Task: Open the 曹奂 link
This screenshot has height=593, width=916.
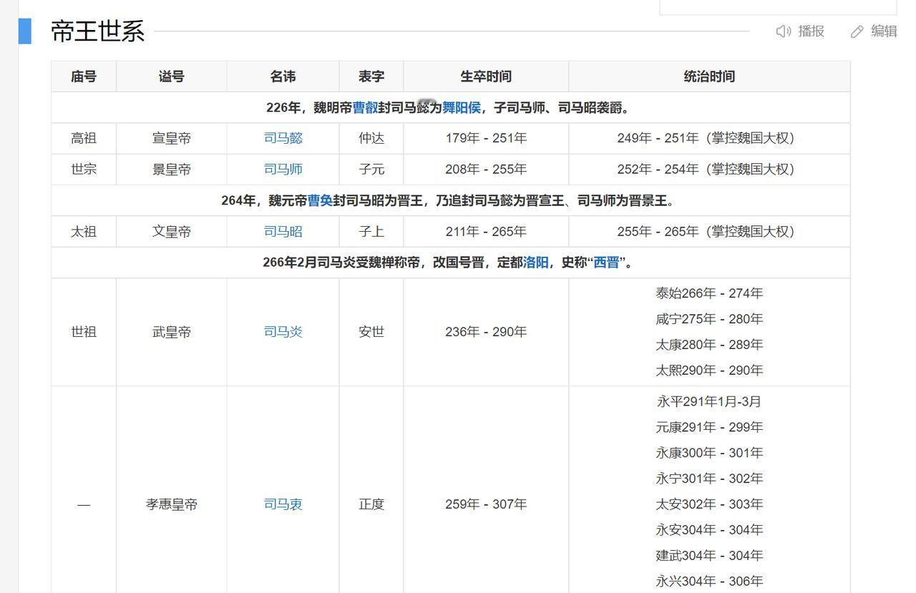Action: [x=321, y=201]
